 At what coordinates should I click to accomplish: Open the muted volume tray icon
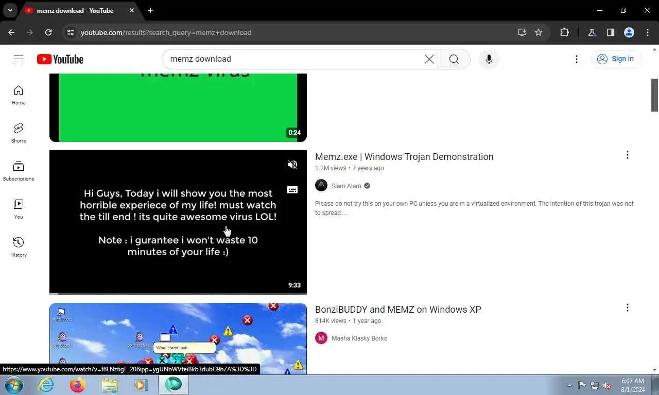coord(608,385)
